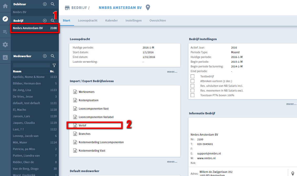297x176 pixels.
Task: Open the Instellingen tab
Action: click(133, 20)
